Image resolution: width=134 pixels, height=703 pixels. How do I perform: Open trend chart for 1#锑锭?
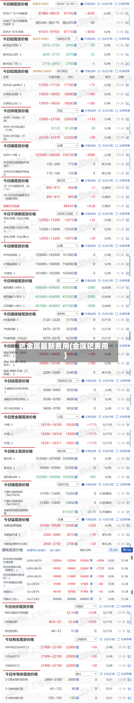(x=128, y=273)
